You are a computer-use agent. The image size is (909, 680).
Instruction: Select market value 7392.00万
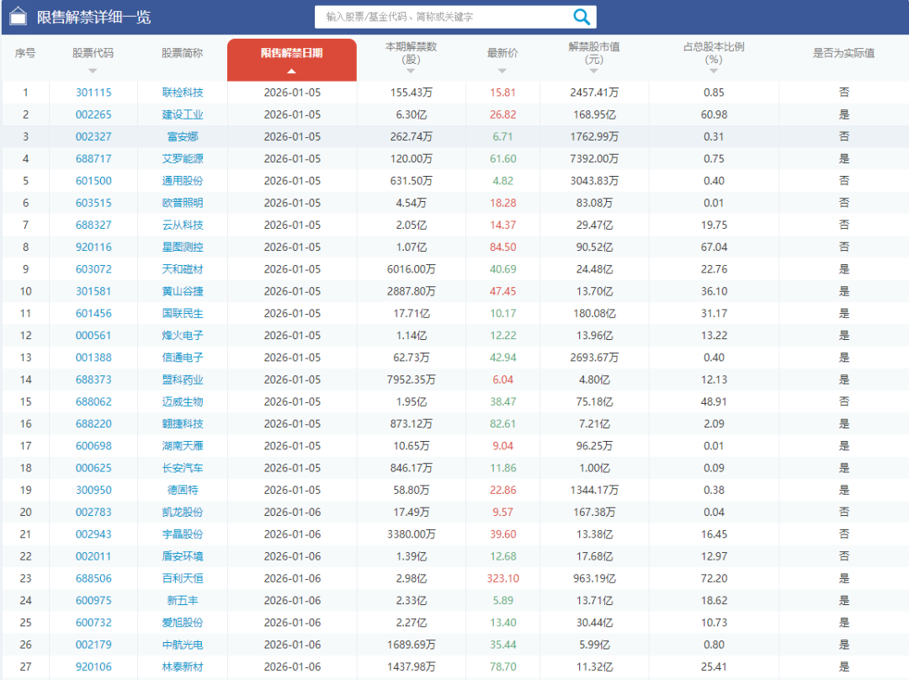[594, 158]
